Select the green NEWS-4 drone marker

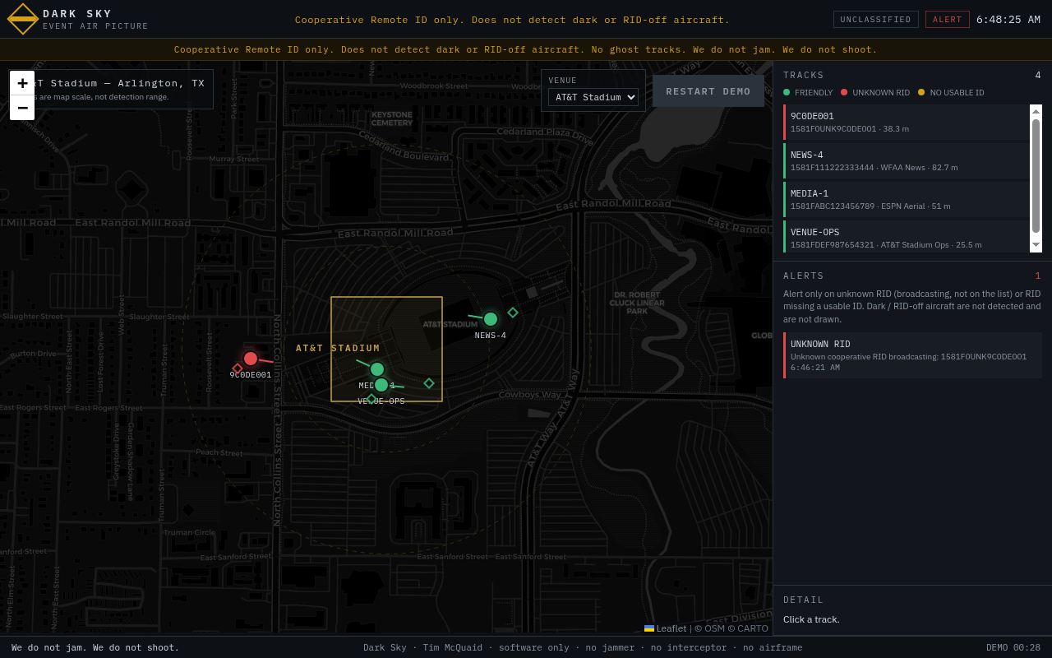[x=491, y=319]
